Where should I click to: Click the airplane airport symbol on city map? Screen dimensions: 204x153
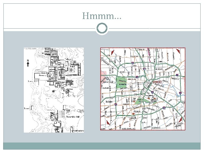[176, 126]
